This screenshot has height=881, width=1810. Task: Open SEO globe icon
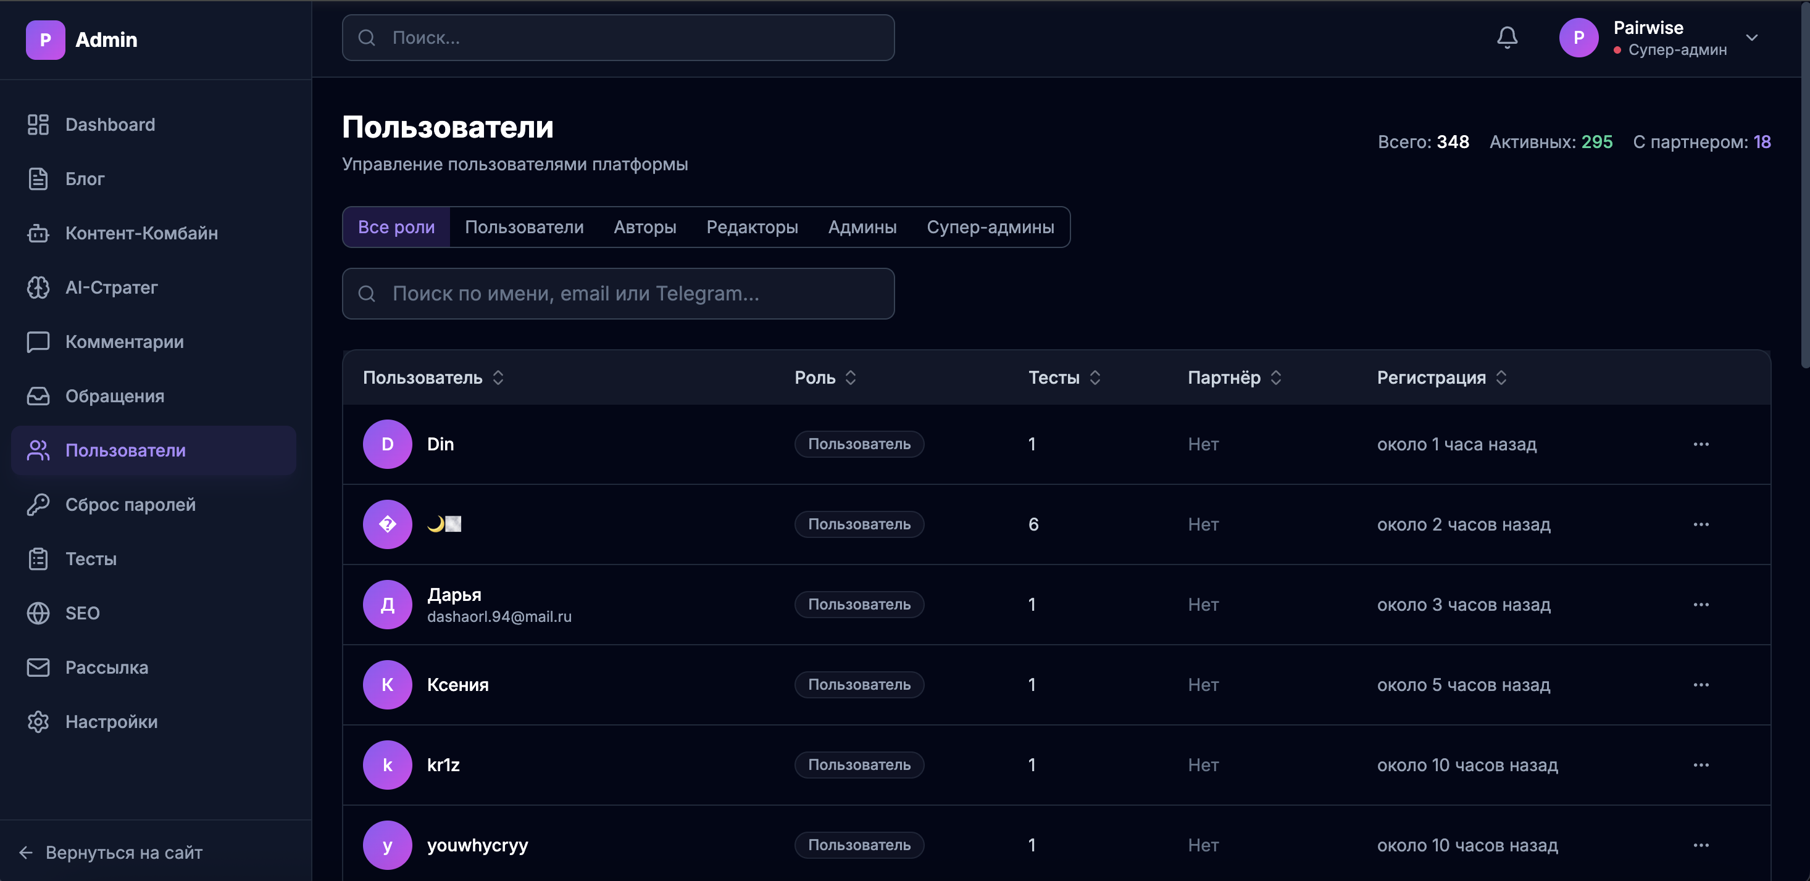click(38, 613)
